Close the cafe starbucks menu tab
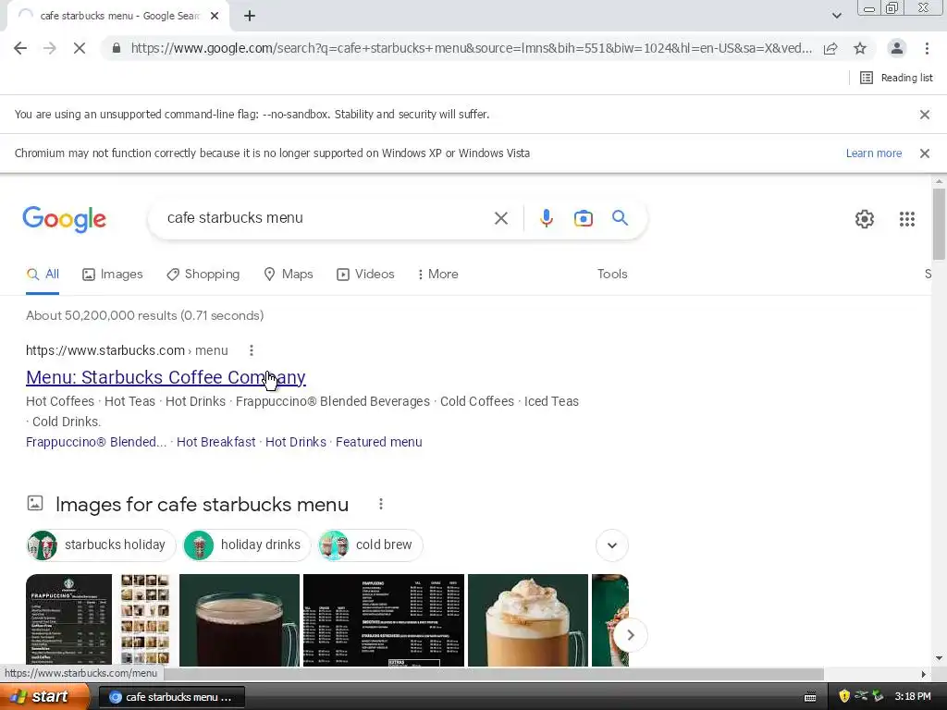The image size is (947, 710). coord(215,17)
